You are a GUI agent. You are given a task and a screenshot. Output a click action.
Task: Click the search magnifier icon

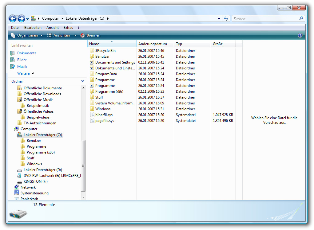[x=301, y=18]
